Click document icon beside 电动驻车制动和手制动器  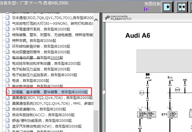tap(7, 63)
